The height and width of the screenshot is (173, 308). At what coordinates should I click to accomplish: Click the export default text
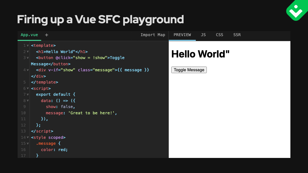pyautogui.click(x=53, y=95)
